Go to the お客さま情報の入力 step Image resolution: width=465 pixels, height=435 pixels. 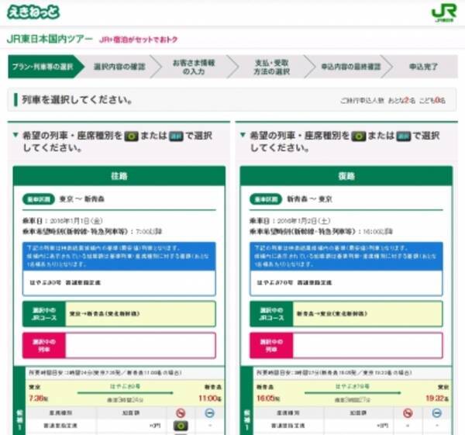click(x=194, y=67)
